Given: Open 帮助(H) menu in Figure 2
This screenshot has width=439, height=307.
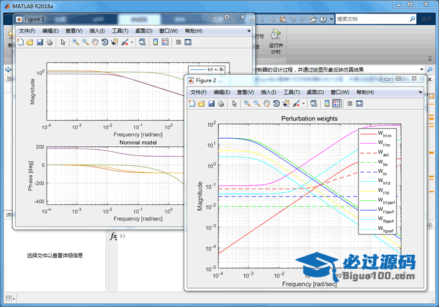Looking at the screenshot, I should (x=365, y=92).
